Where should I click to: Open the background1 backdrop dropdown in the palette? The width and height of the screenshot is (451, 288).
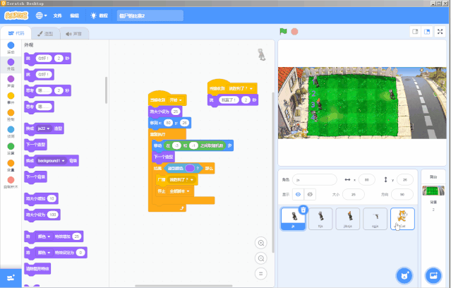click(51, 160)
